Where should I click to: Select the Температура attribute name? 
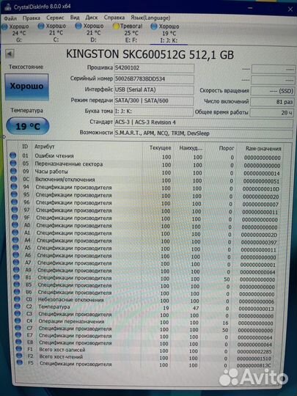54,307
